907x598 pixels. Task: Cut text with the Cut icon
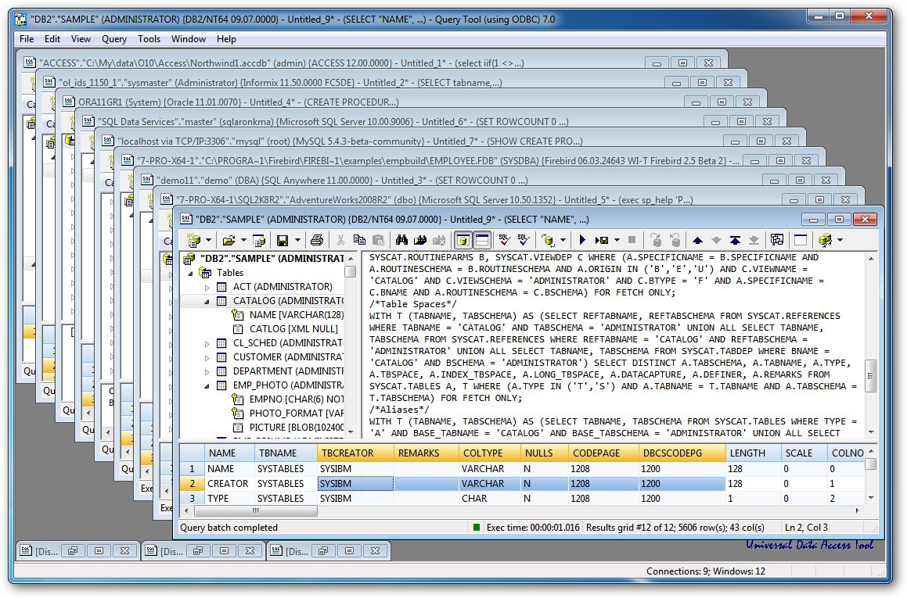(340, 240)
